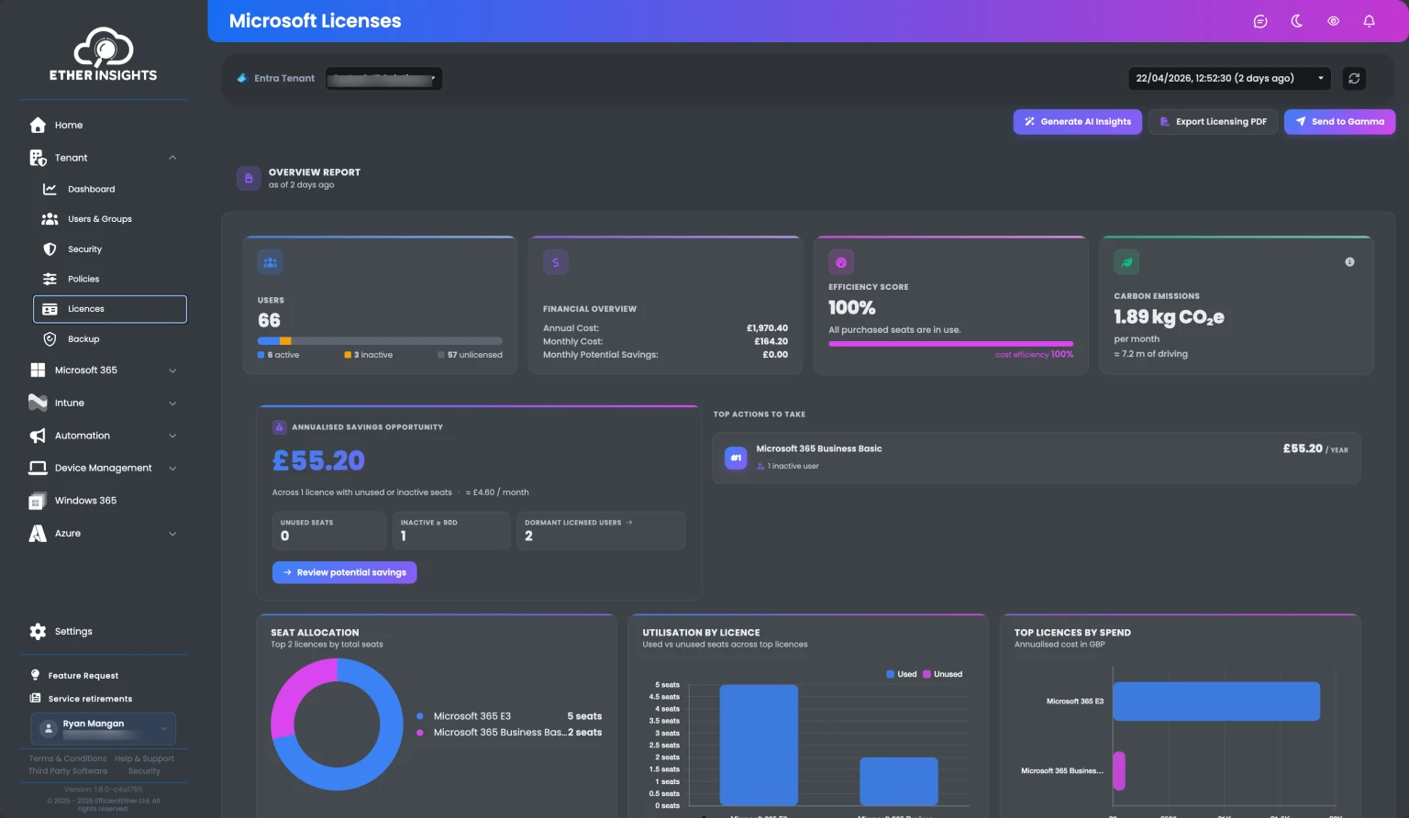Click the Device Management laptop icon
This screenshot has height=818, width=1409.
point(38,468)
